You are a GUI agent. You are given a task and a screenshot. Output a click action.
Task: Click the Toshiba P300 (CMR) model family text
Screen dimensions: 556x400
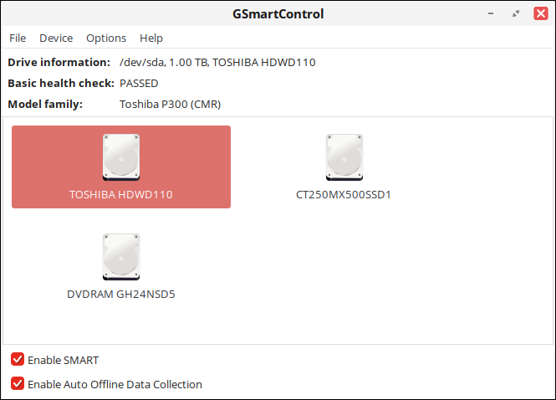pos(170,105)
